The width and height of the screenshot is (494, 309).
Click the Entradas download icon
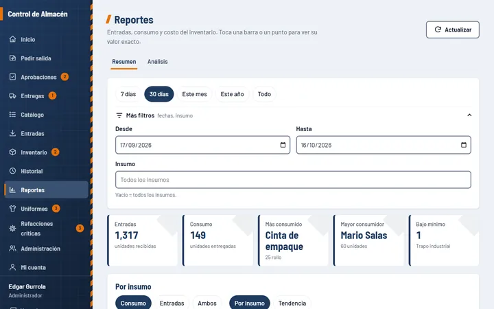coord(12,133)
